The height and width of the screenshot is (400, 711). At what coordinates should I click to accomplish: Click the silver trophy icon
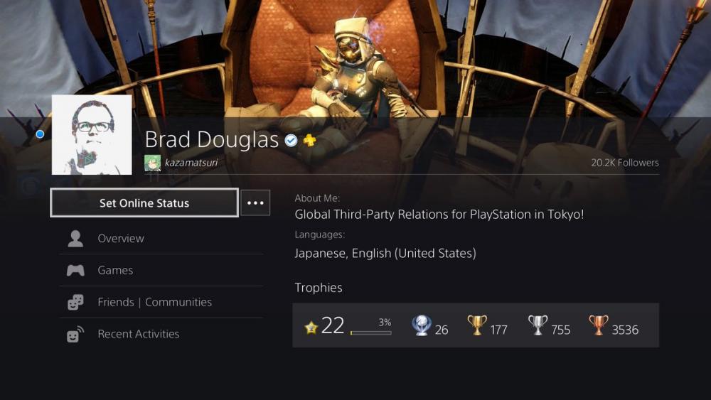(538, 325)
